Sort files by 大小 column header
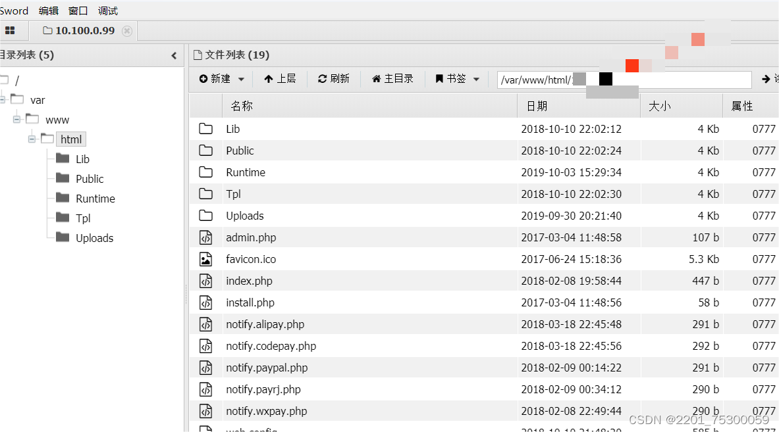 pyautogui.click(x=682, y=106)
